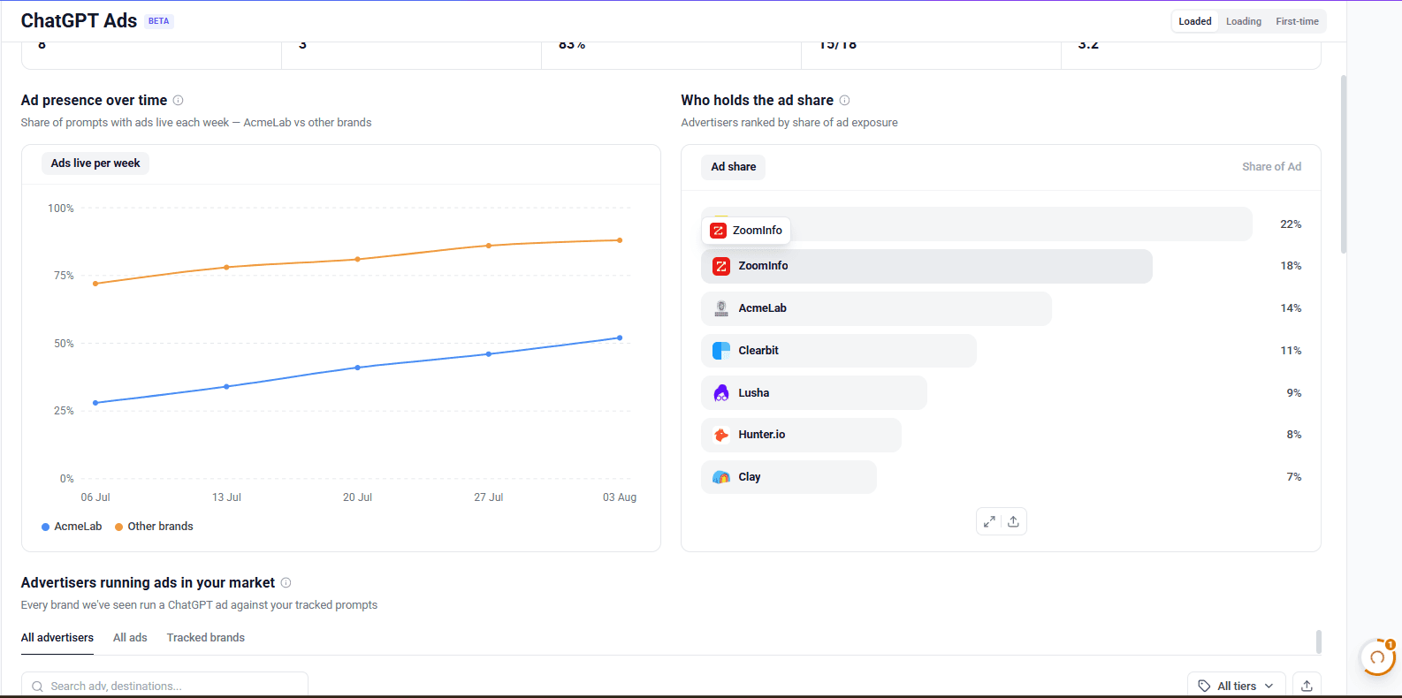The width and height of the screenshot is (1402, 698).
Task: Click the info icon beside Ad presence over time
Action: coord(178,101)
